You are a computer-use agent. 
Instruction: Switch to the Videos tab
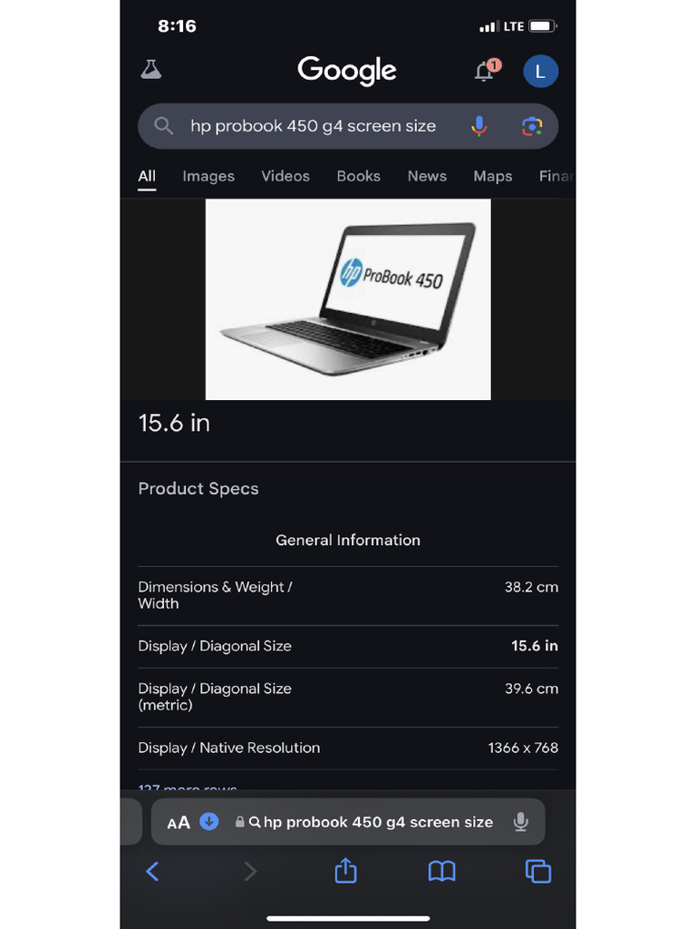point(285,176)
